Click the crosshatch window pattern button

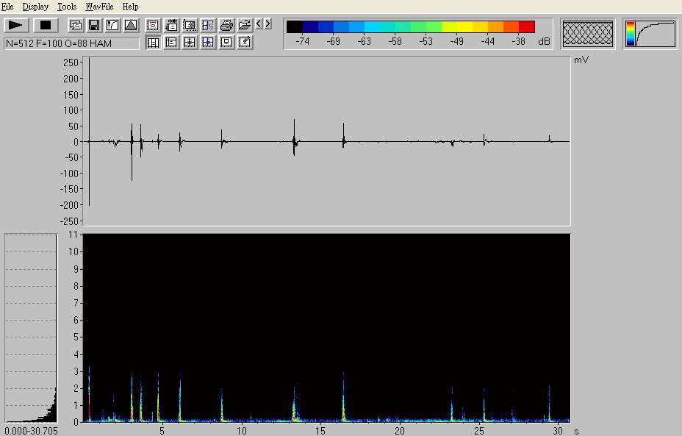tap(588, 34)
